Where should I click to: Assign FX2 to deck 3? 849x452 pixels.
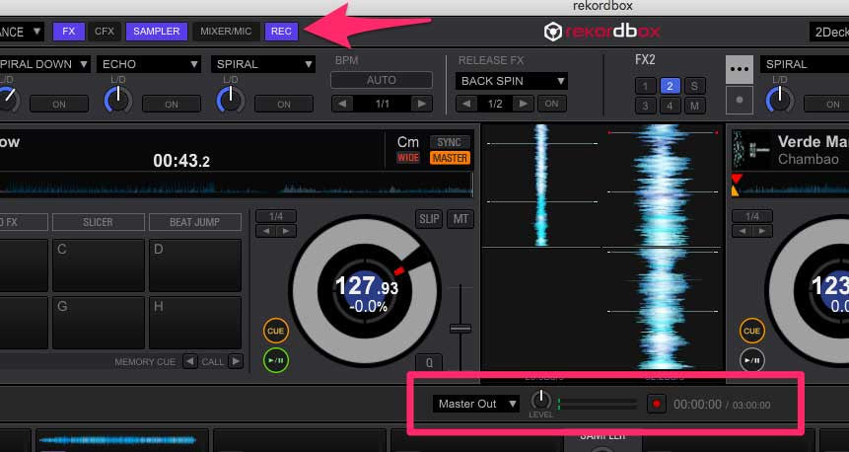coord(645,106)
